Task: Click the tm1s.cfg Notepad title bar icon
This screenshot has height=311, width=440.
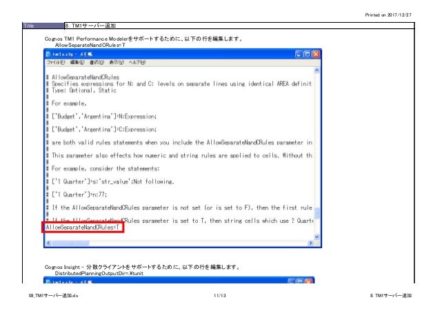Action: (x=48, y=54)
